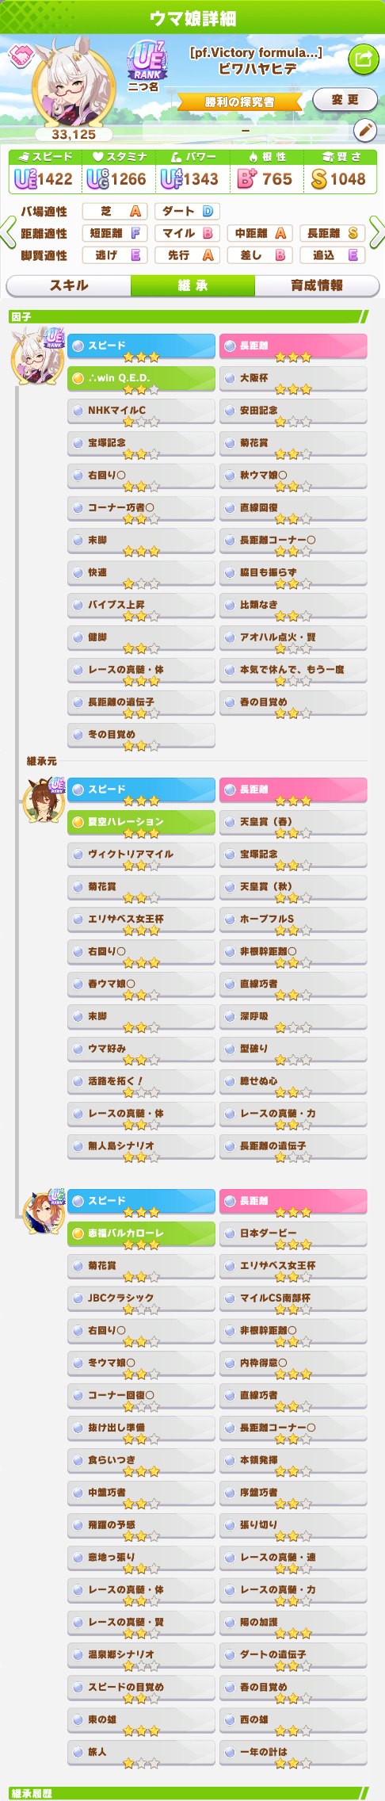385x1801 pixels.
Task: Tap the pink handshake follow icon
Action: [x=21, y=55]
